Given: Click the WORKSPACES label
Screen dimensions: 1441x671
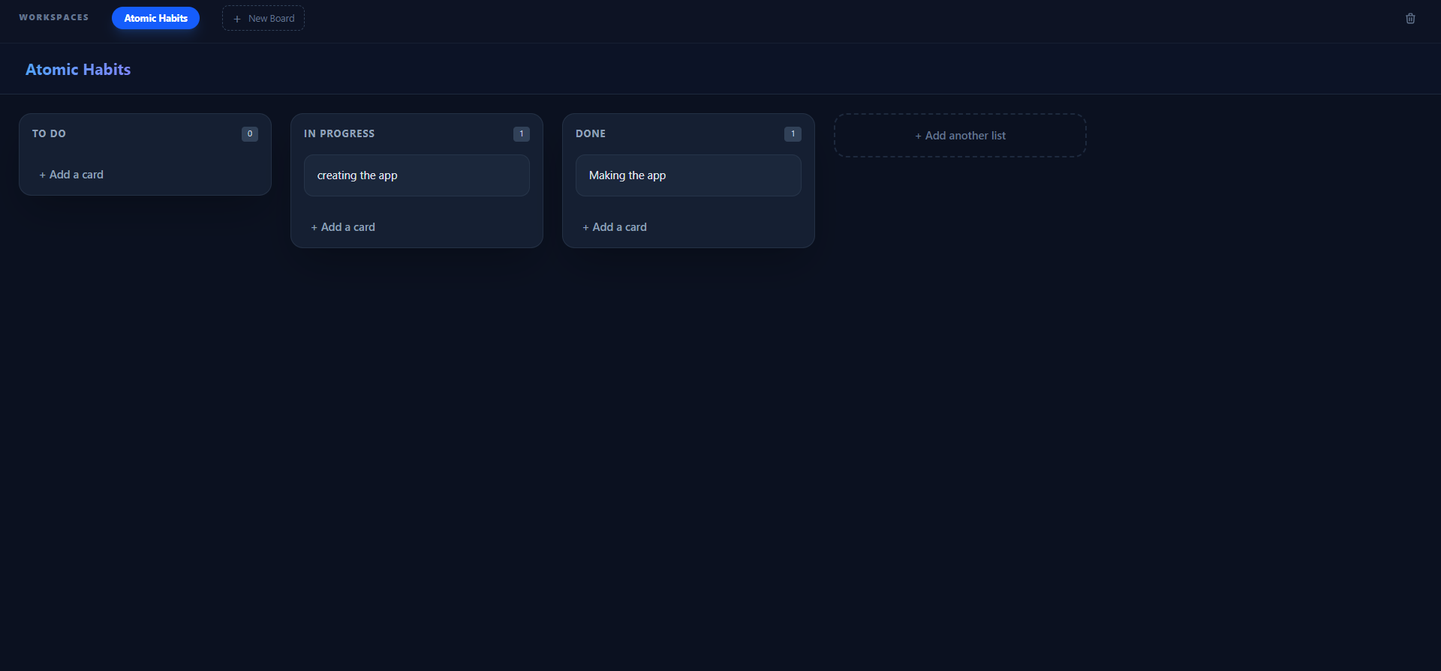Looking at the screenshot, I should pyautogui.click(x=54, y=17).
